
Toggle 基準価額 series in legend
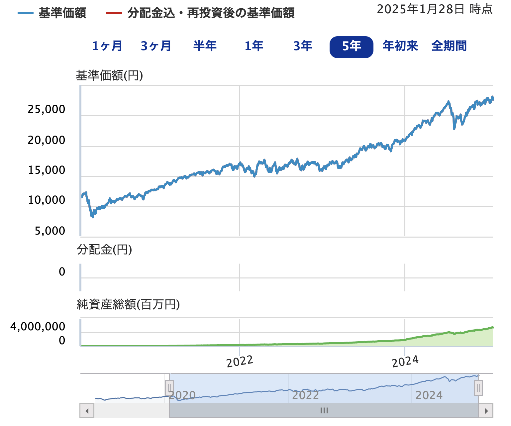point(52,13)
